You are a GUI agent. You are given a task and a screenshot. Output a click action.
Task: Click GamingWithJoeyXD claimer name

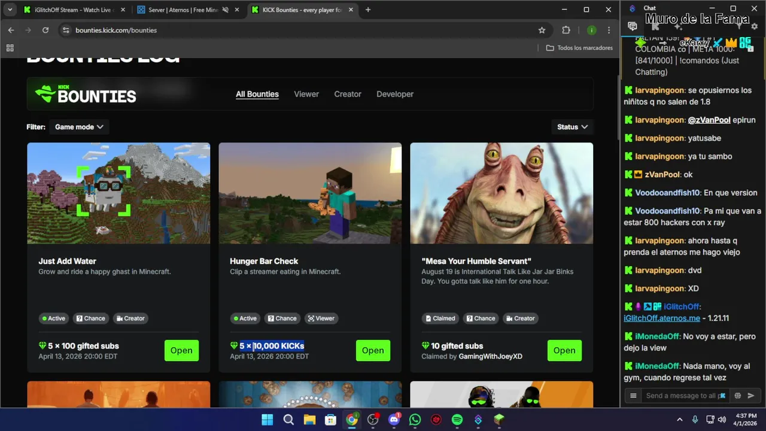(x=490, y=356)
